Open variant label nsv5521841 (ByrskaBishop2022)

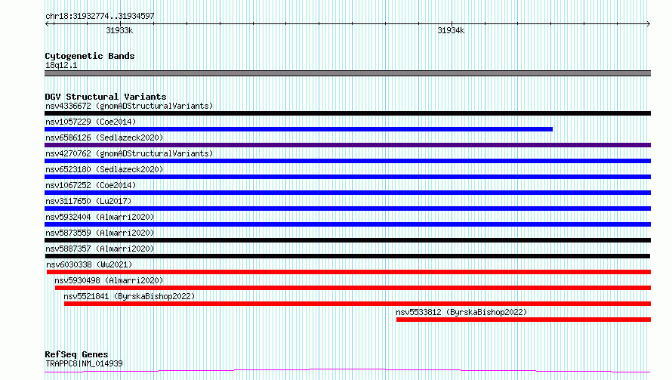(x=129, y=296)
